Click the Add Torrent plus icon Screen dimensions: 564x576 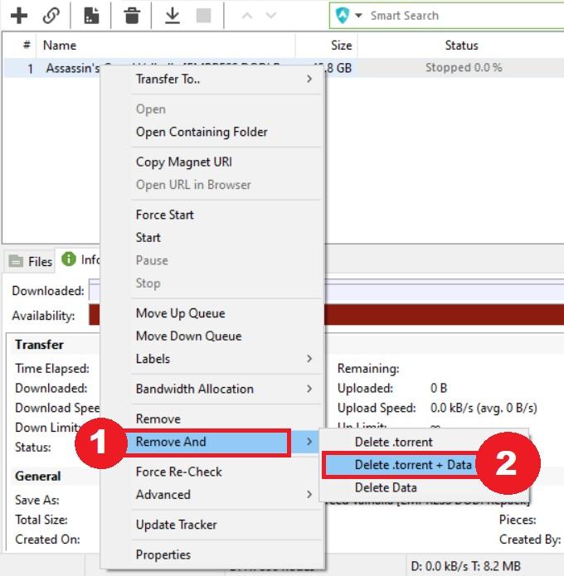[x=19, y=16]
